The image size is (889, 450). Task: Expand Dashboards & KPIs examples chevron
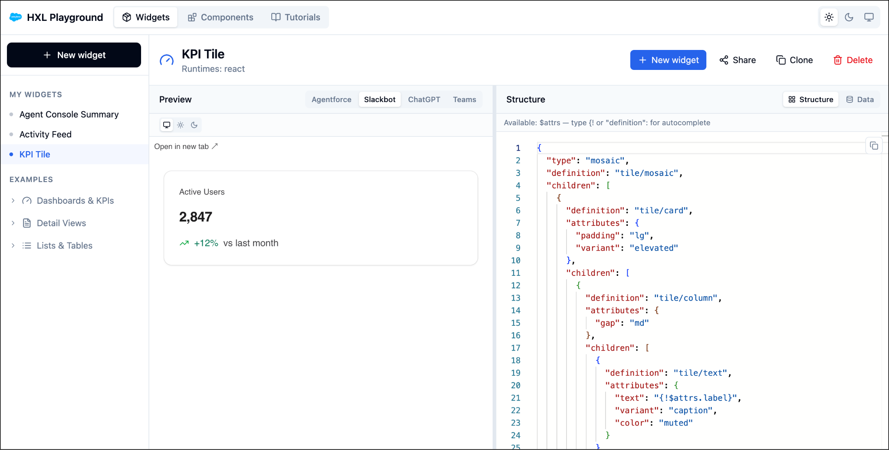click(x=13, y=201)
